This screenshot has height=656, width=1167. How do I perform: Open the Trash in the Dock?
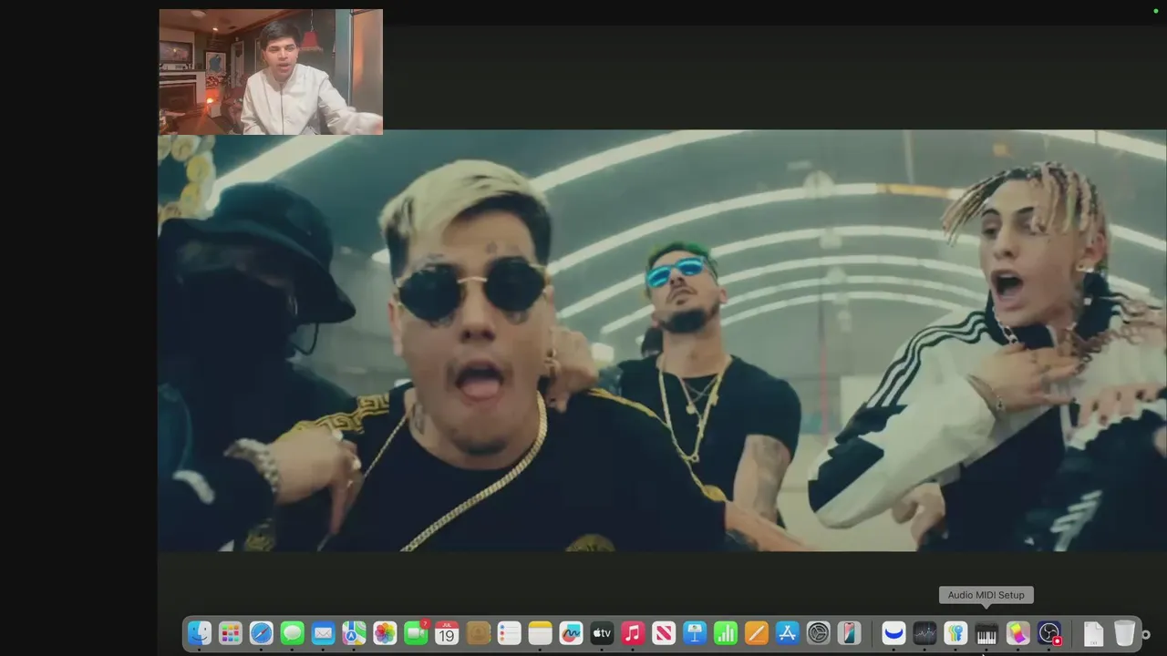pos(1124,633)
